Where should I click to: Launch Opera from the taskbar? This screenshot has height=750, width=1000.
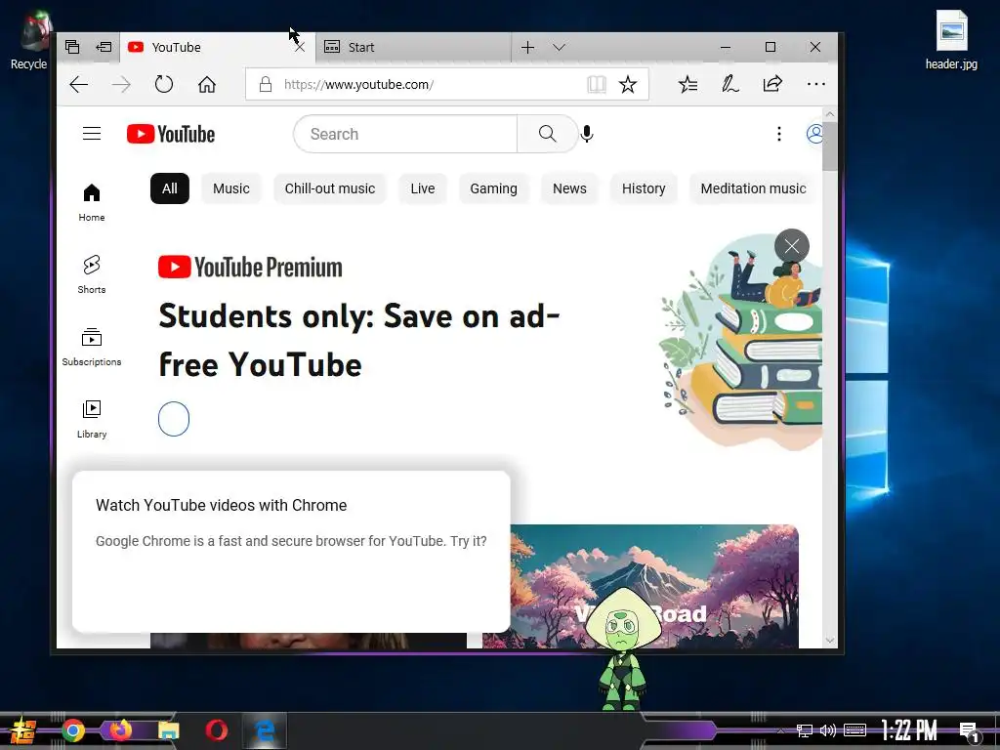[x=217, y=730]
